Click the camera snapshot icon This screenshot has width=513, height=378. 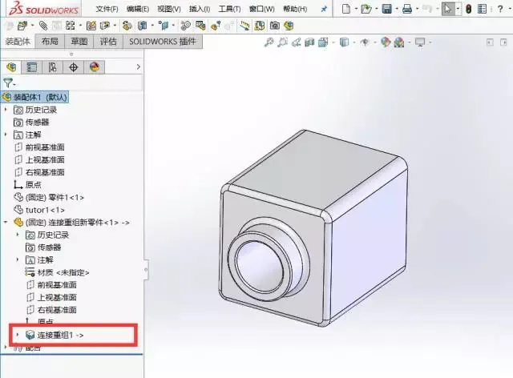275,26
